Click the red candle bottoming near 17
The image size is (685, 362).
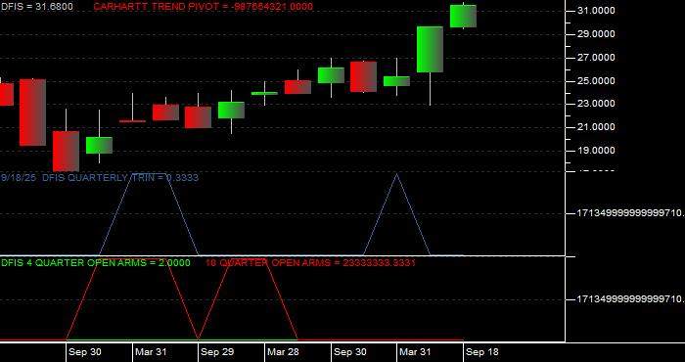coord(66,151)
